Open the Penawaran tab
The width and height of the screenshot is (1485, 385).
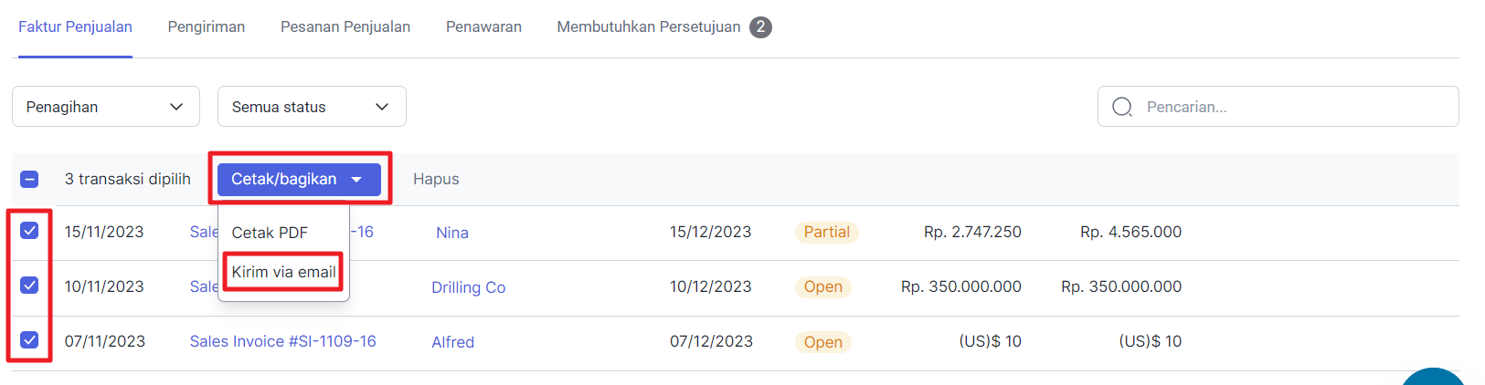point(483,27)
